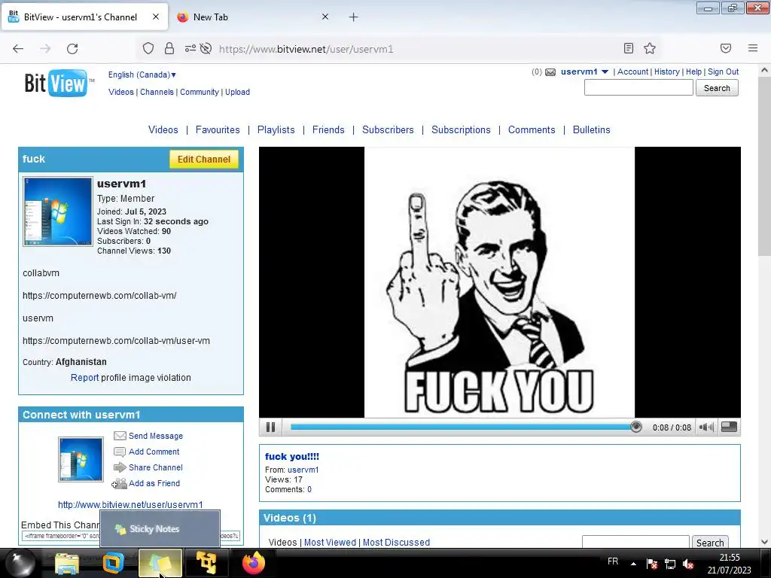
Task: Click the bitview.net/user/uservm1 channel URL link
Action: 130,505
